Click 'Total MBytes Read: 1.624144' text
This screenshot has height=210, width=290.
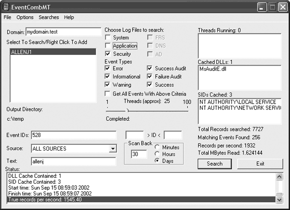(230, 153)
